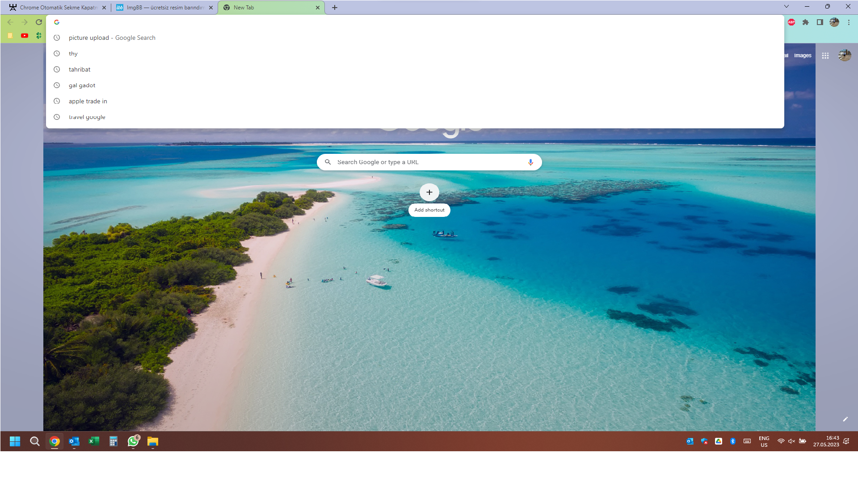This screenshot has height=483, width=858.
Task: Open the AdBlock Plus extension icon
Action: (x=791, y=22)
